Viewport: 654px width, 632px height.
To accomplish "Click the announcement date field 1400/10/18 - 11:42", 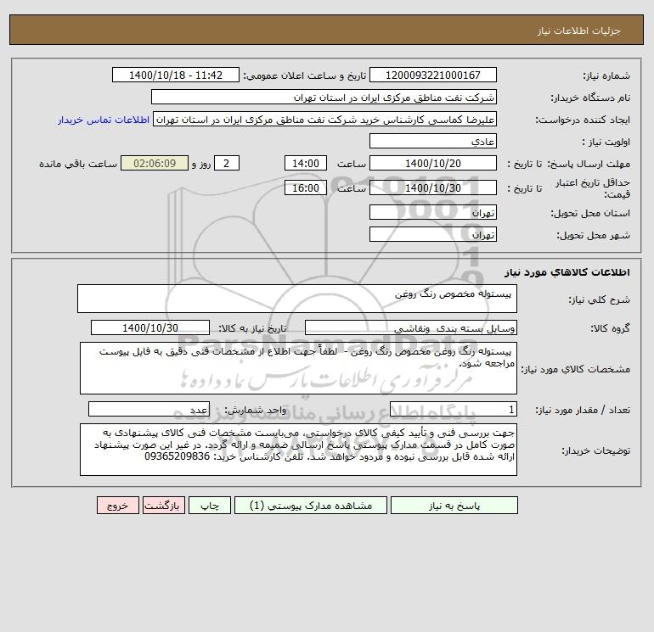I will point(176,75).
